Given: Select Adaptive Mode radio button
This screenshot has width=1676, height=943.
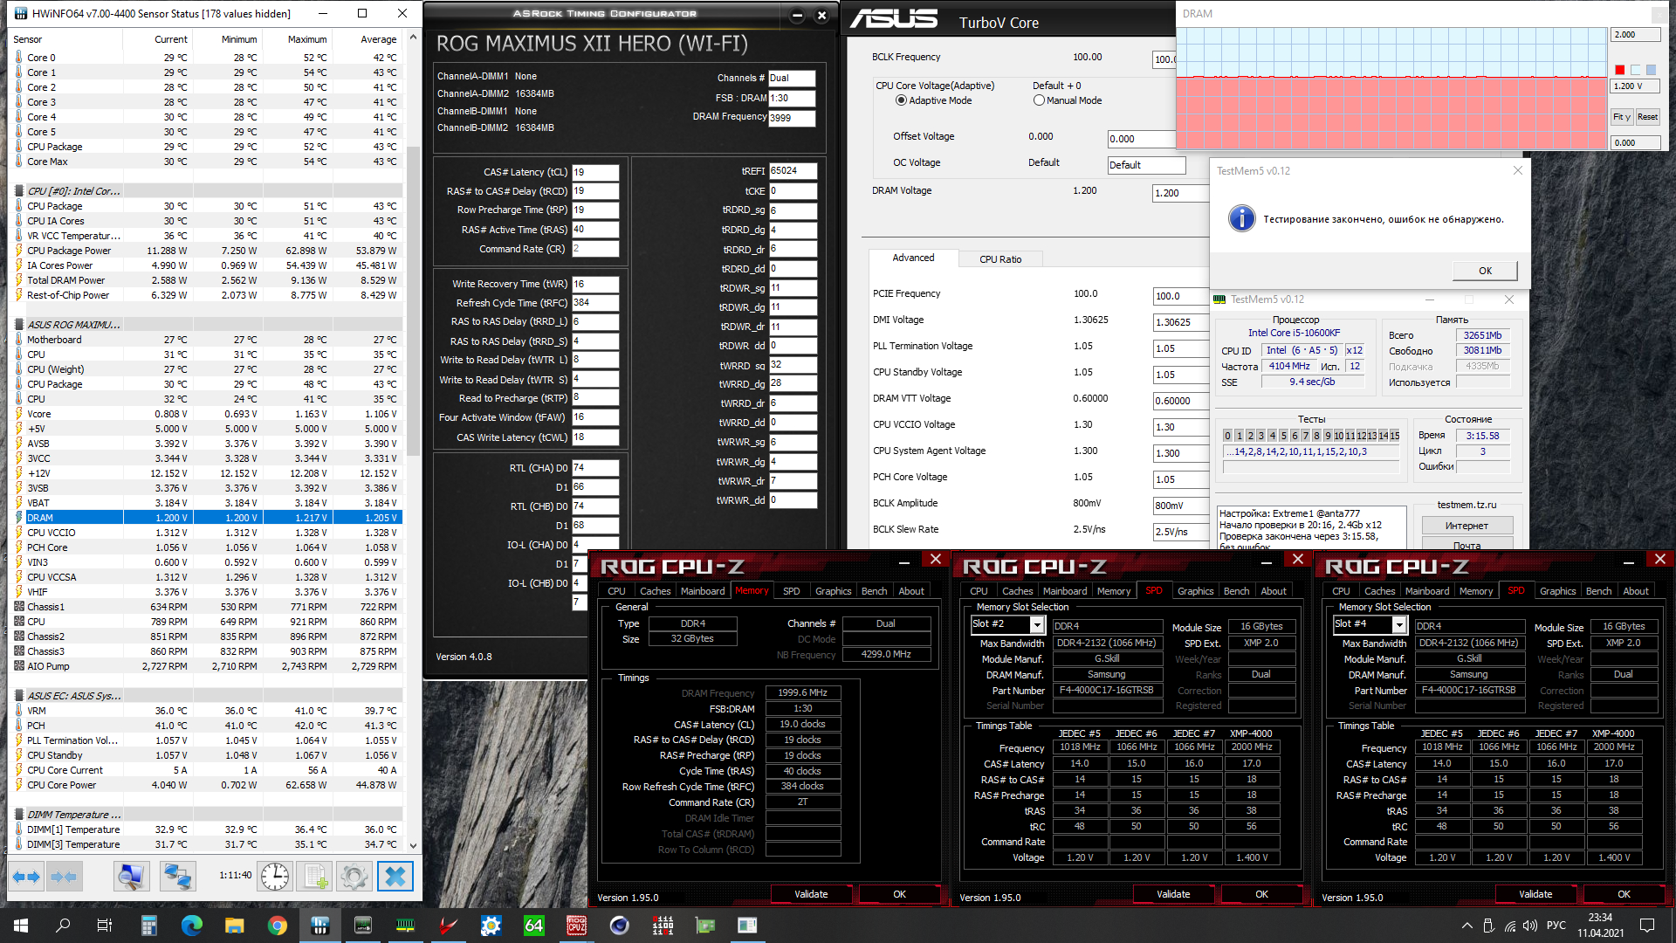Looking at the screenshot, I should 901,100.
